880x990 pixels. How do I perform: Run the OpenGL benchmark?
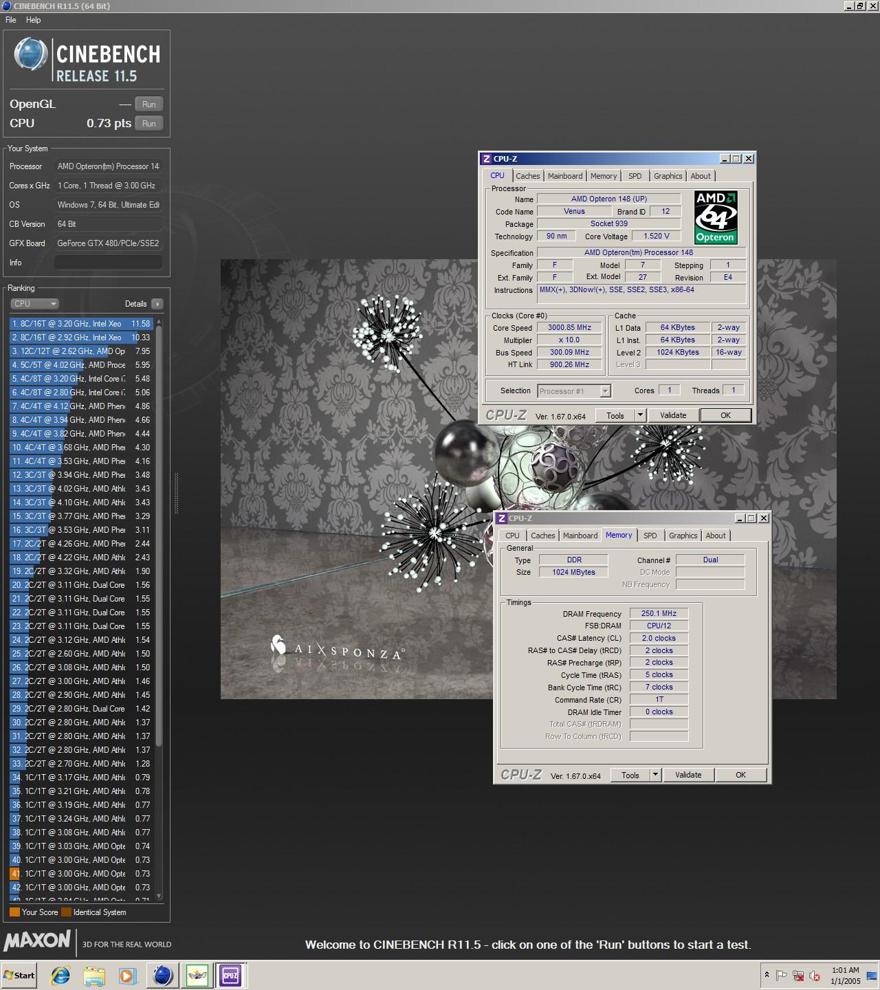[x=149, y=104]
